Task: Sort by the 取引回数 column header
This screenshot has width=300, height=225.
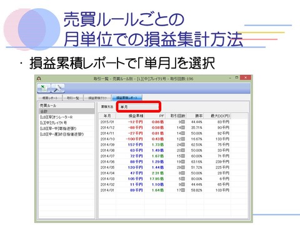Action: [176, 116]
